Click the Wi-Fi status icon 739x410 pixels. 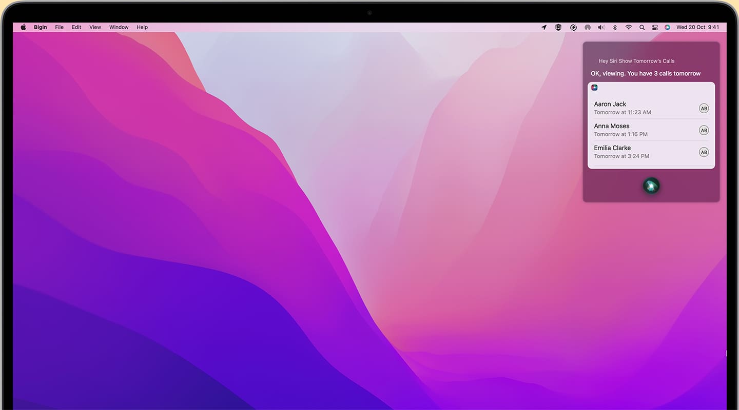(x=628, y=27)
